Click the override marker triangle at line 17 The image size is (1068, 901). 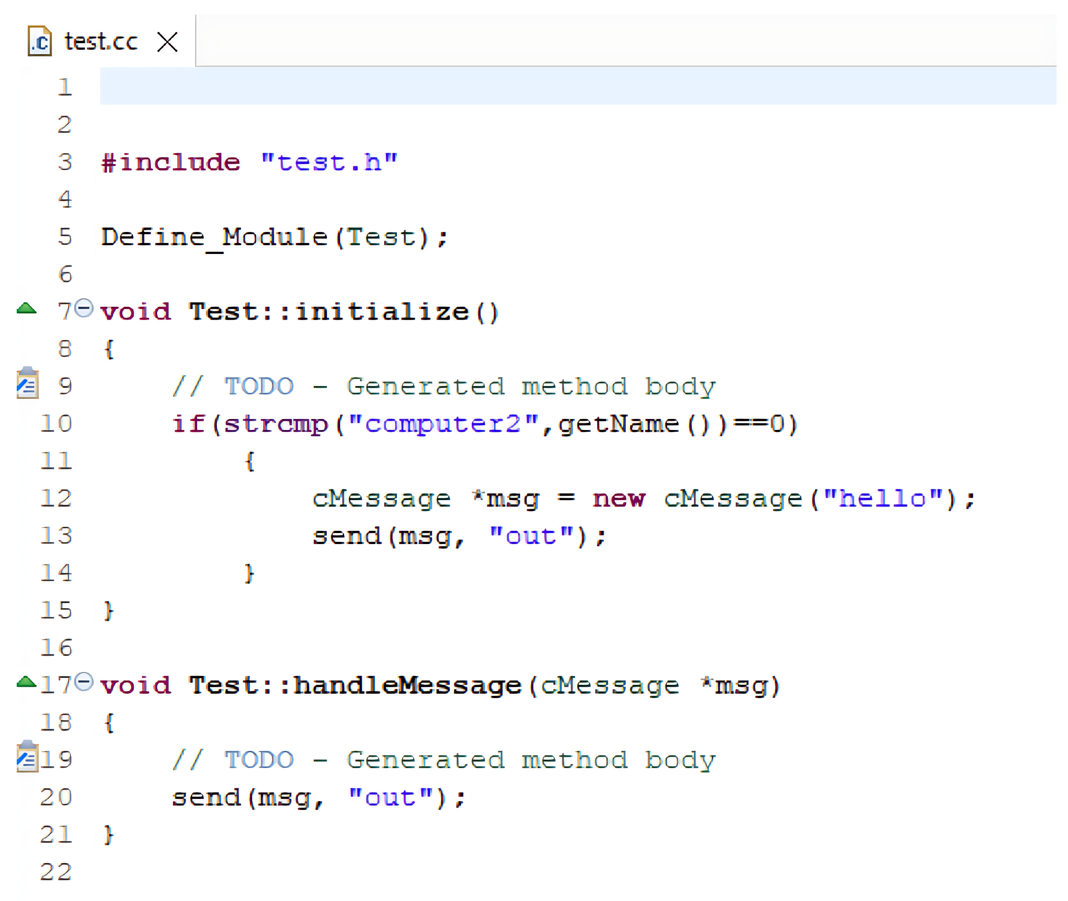26,681
